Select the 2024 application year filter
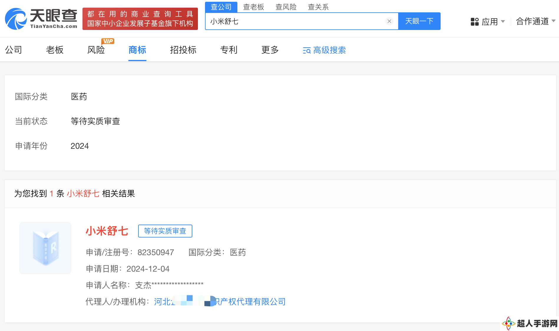 80,146
